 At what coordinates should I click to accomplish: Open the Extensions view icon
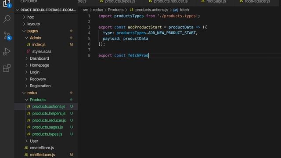(x=7, y=68)
